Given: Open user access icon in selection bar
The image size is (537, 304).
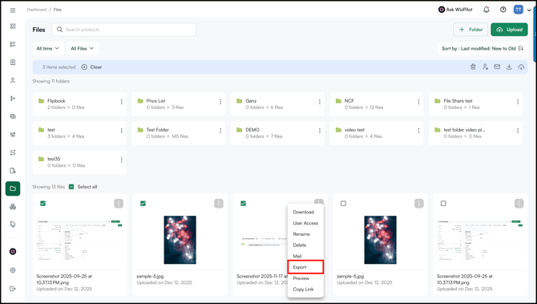Looking at the screenshot, I should [485, 67].
